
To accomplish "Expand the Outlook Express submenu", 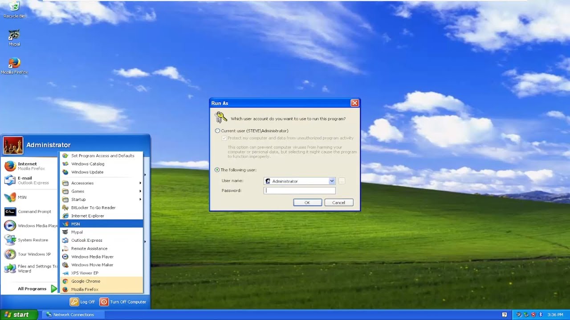I will (x=102, y=240).
